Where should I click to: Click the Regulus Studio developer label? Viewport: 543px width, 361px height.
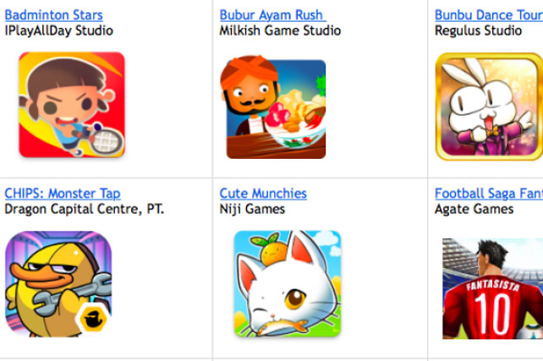[x=478, y=30]
